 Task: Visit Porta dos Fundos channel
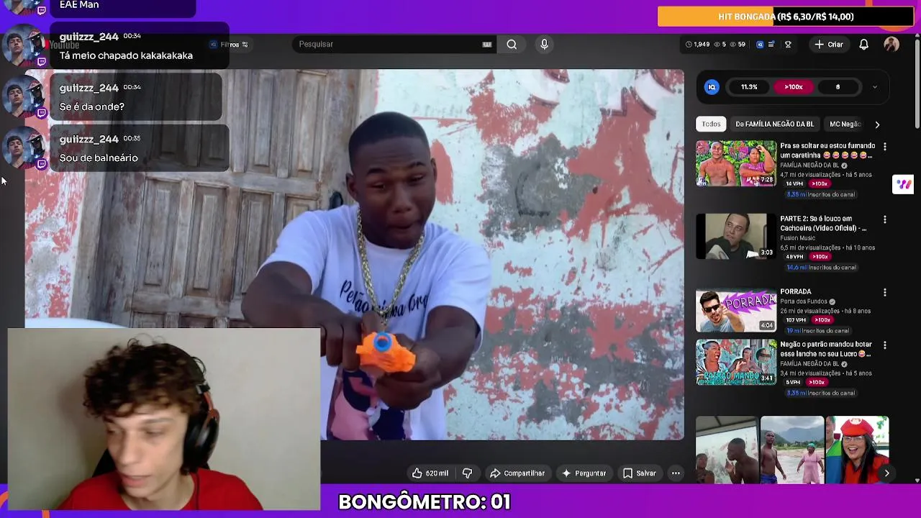804,301
